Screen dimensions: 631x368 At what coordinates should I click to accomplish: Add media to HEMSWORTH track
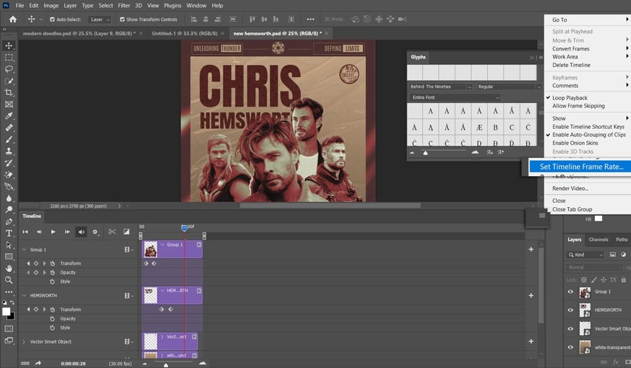click(531, 295)
